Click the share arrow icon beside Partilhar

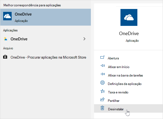[103, 99]
